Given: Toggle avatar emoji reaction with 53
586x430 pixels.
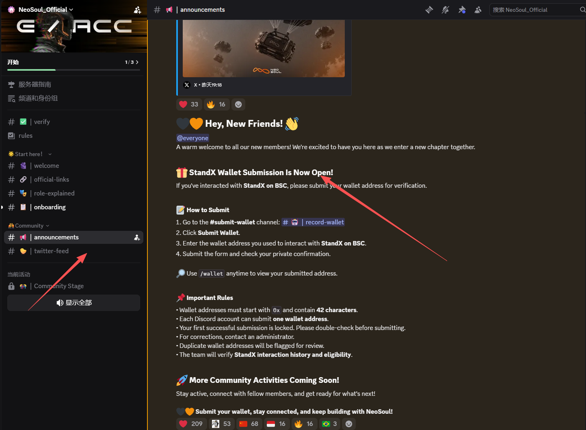Looking at the screenshot, I should (x=221, y=424).
